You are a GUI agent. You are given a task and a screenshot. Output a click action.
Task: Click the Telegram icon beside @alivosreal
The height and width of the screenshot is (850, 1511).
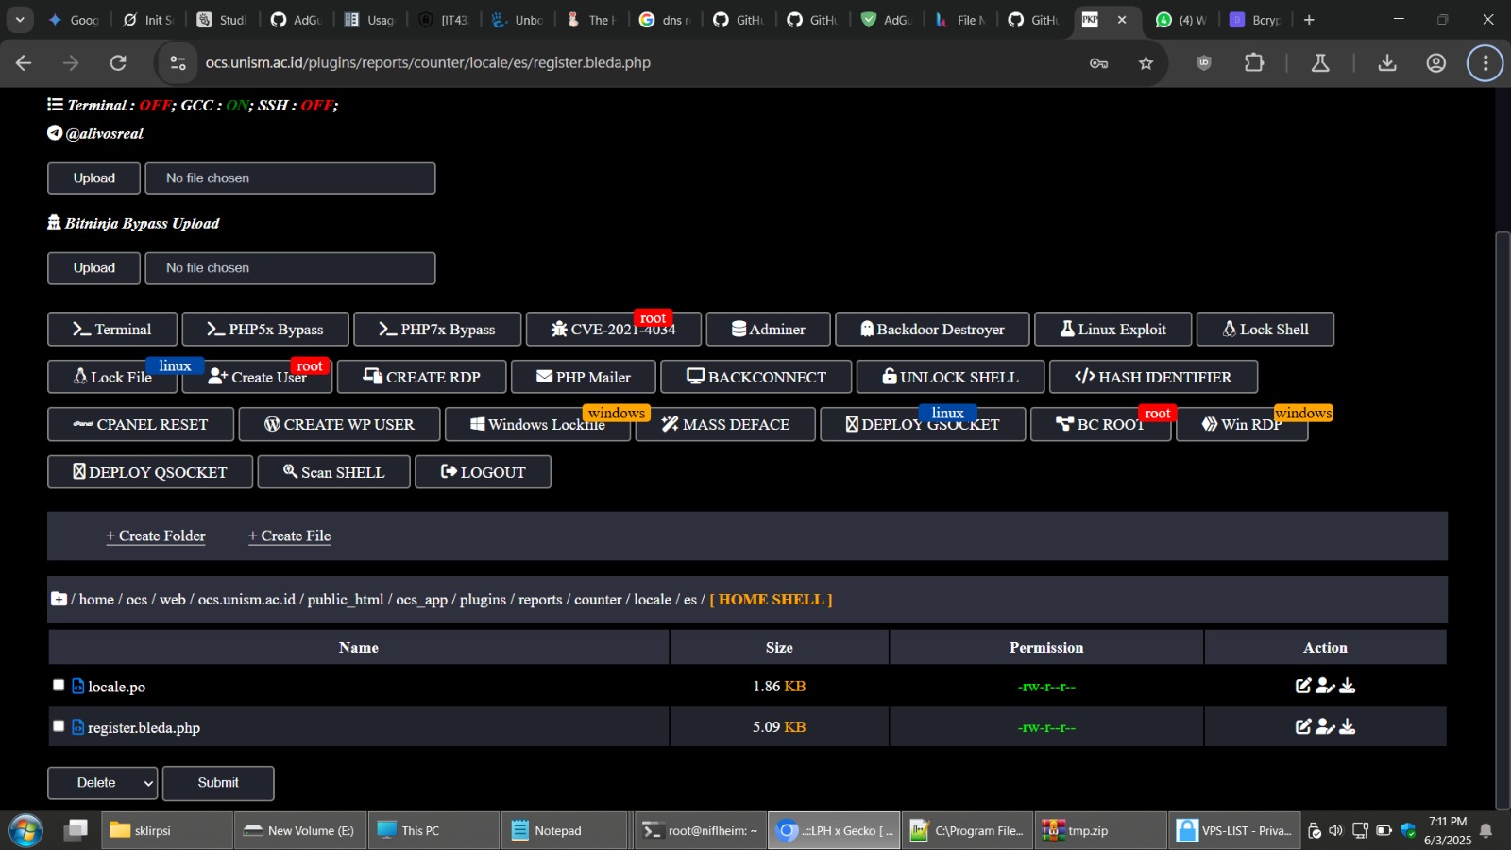[x=55, y=133]
